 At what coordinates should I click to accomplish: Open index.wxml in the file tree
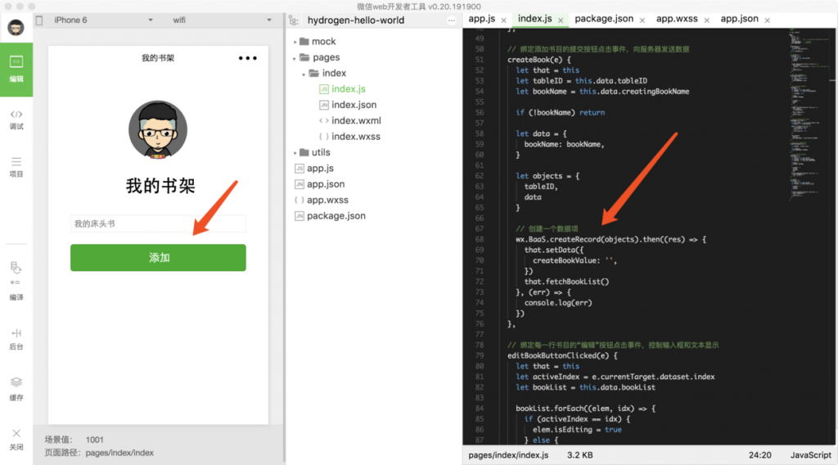(356, 121)
